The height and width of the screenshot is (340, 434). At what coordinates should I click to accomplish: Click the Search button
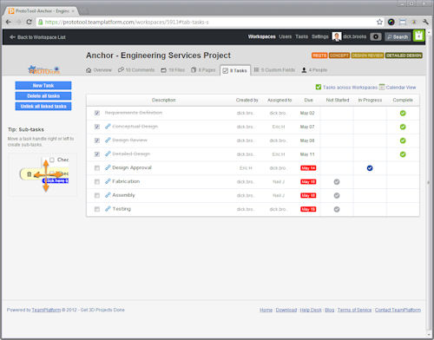398,36
